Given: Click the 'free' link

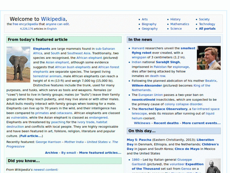Looking at the screenshot, I should pyautogui.click(x=15, y=24).
